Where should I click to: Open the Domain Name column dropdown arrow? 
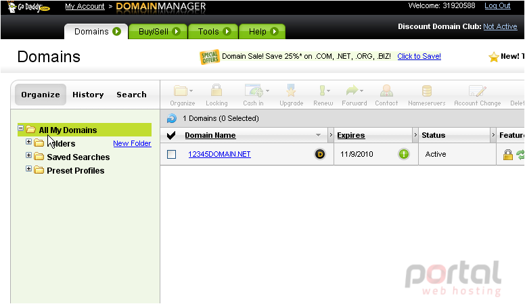point(319,135)
